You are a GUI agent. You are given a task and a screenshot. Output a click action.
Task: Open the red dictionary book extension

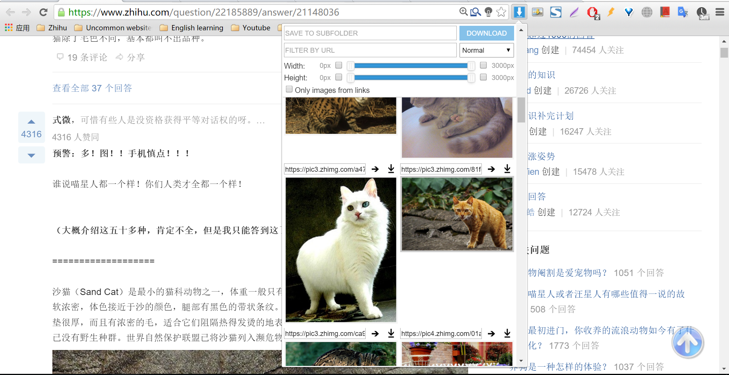pos(665,12)
